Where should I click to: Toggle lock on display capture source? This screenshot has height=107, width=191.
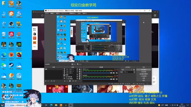(80, 77)
